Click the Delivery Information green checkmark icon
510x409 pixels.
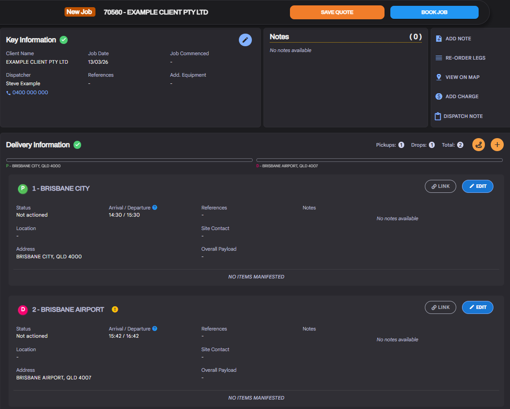click(78, 145)
